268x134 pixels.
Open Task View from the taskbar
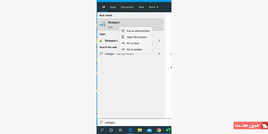[x=121, y=130]
